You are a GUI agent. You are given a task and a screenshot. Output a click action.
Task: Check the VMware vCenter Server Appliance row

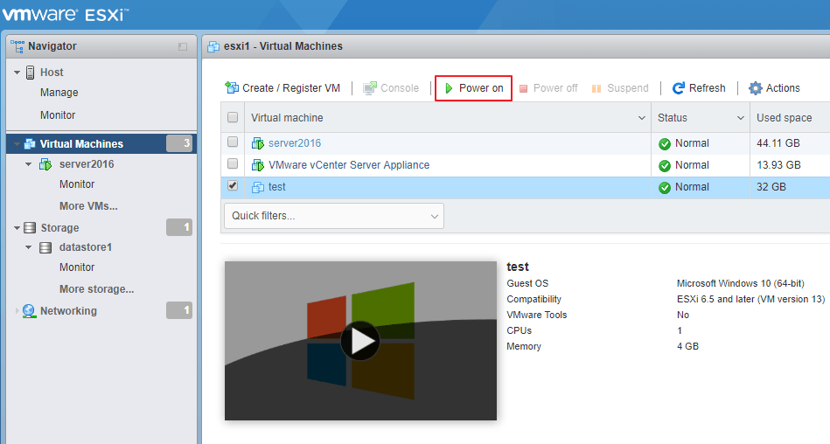[233, 163]
